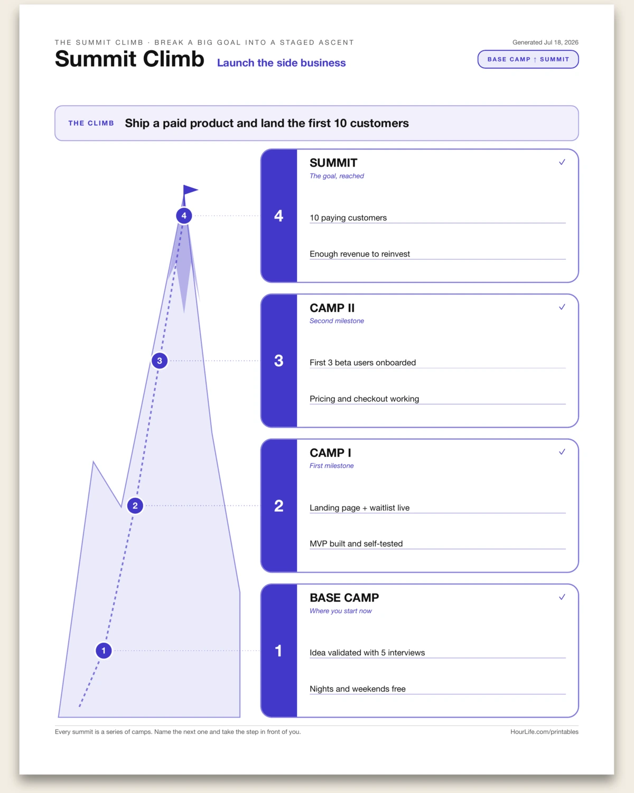
Task: Click the large 1 on the Base Camp card
Action: coord(278,650)
